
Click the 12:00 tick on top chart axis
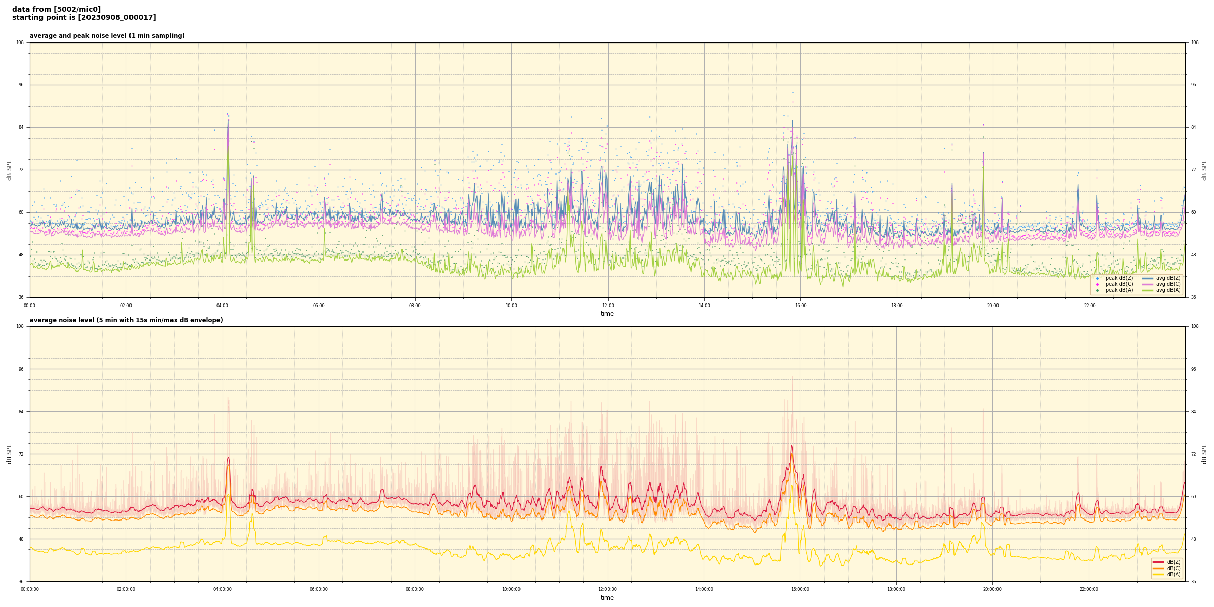point(608,306)
